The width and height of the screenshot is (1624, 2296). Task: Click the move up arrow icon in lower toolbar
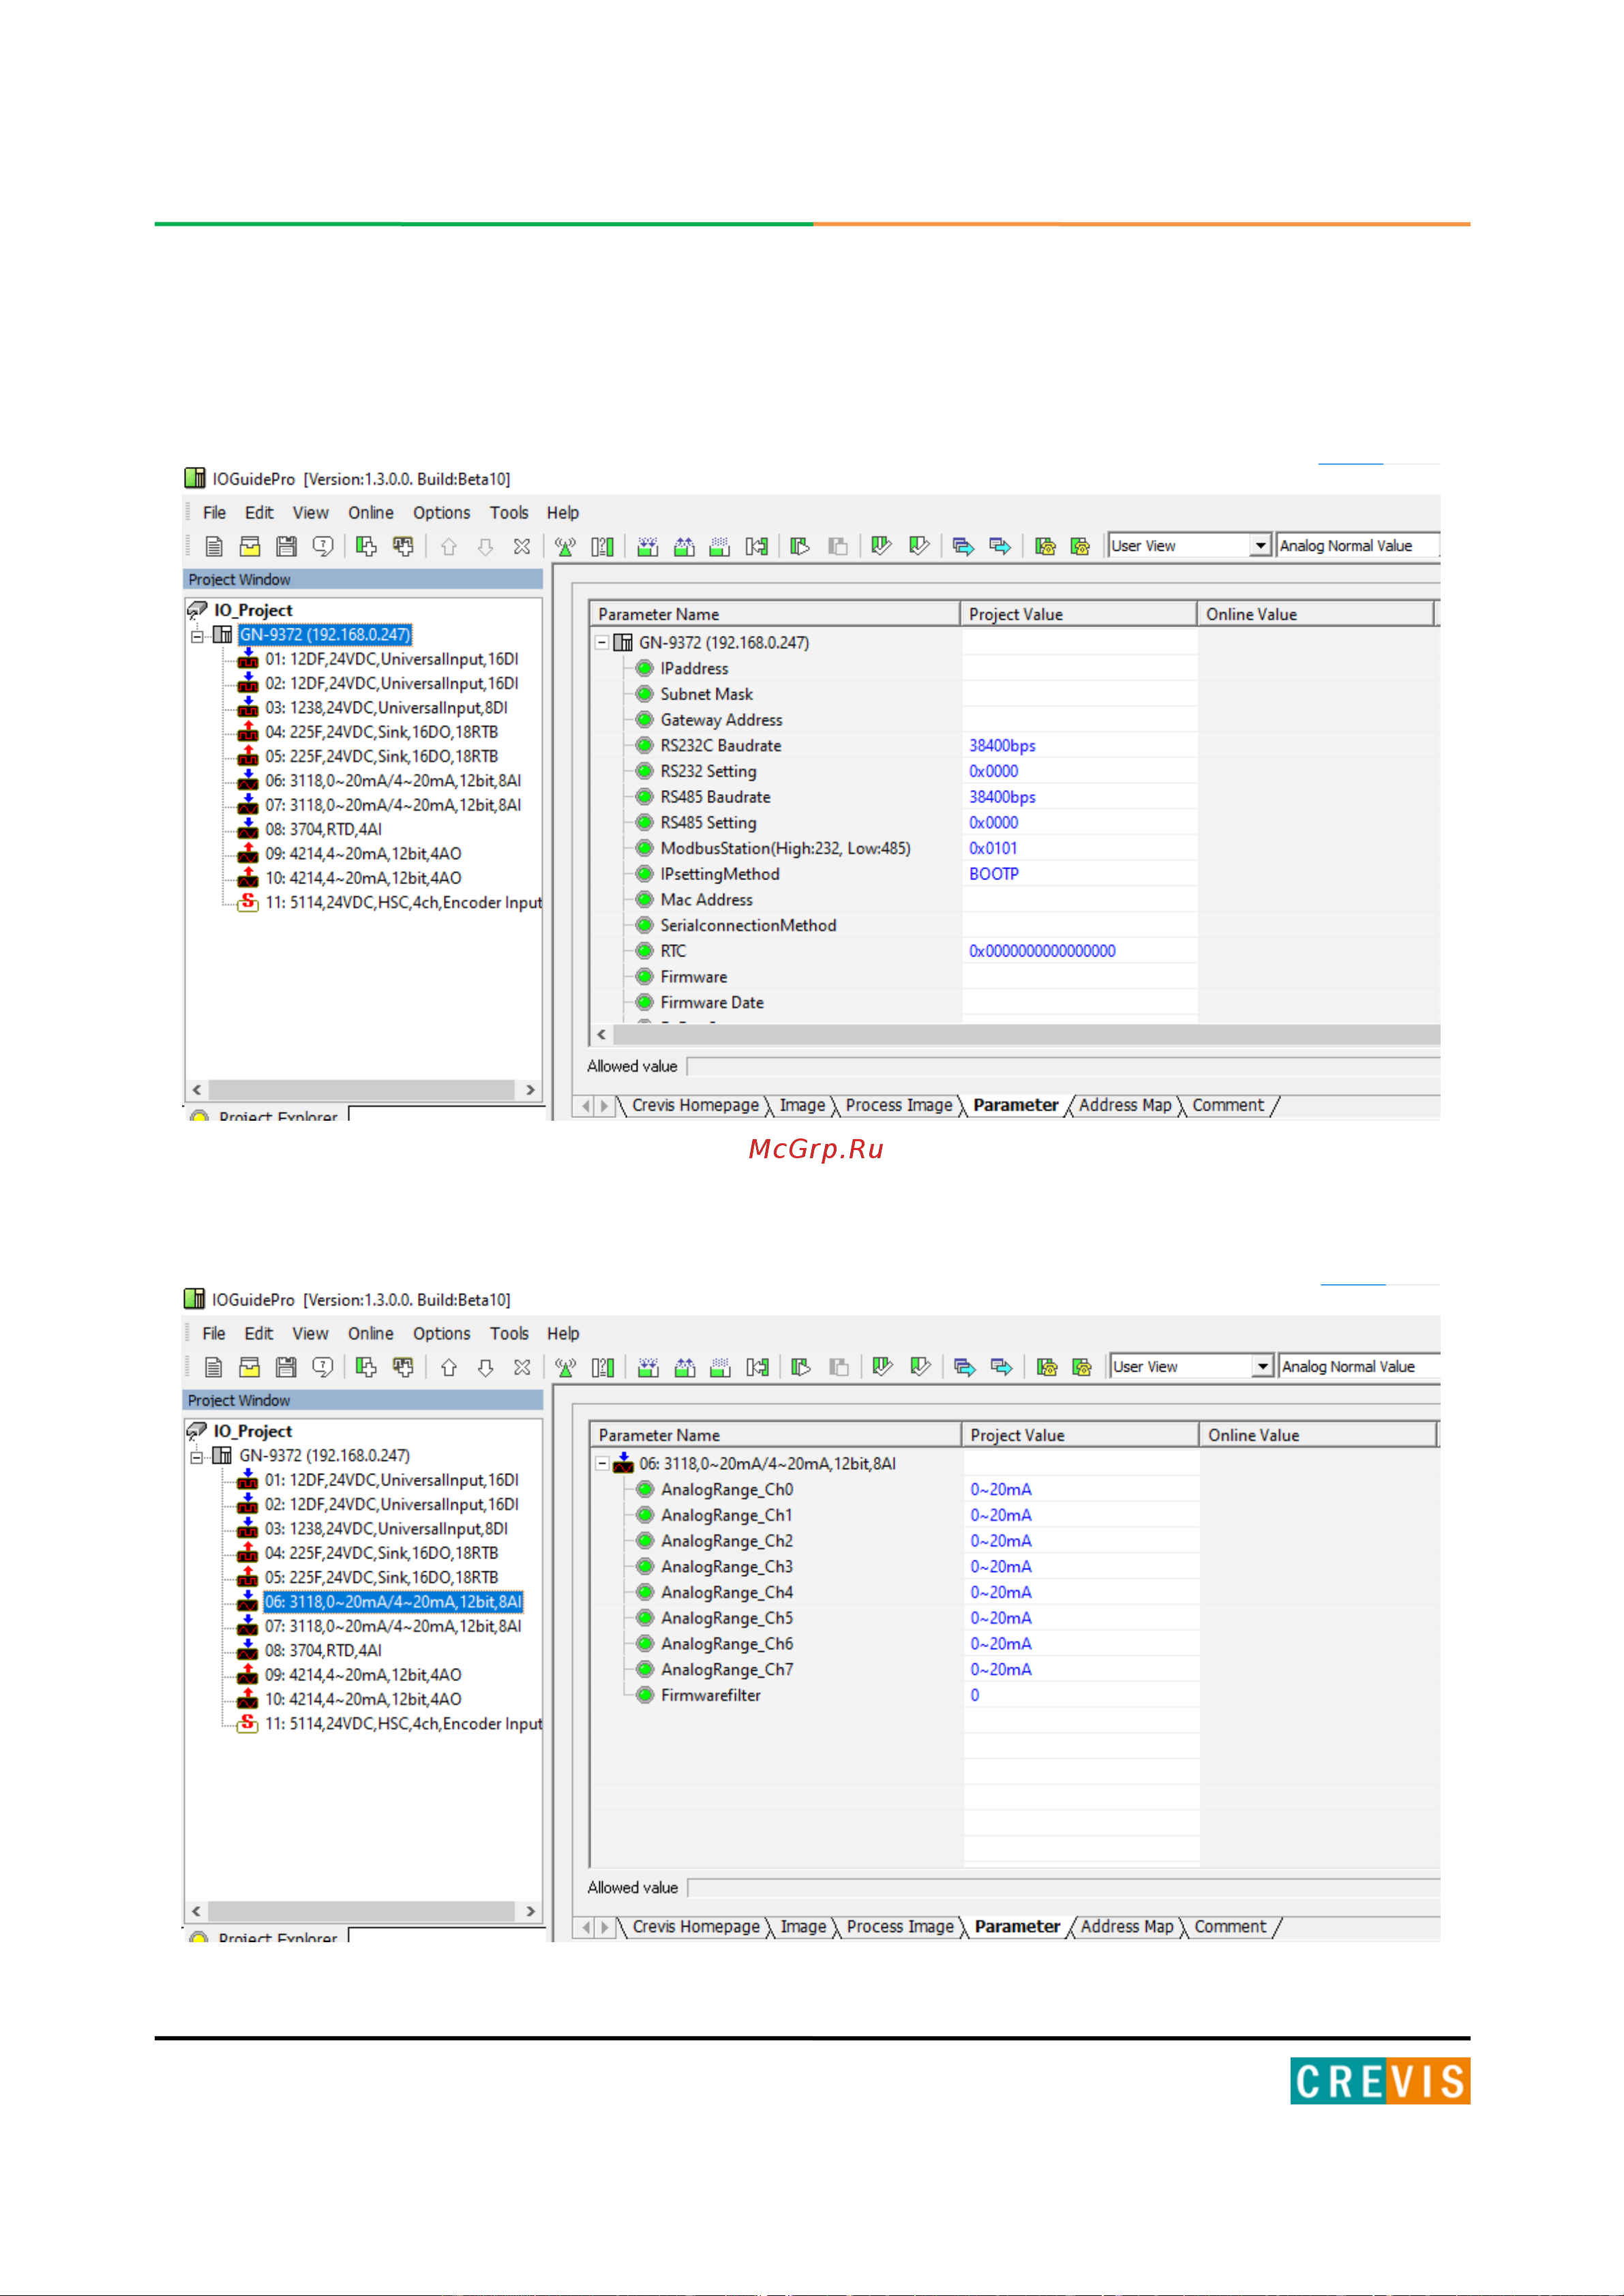coord(449,1368)
